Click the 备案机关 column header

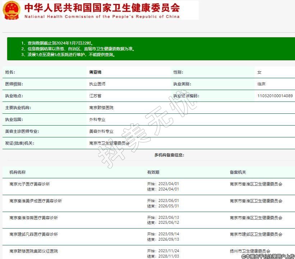(x=238, y=172)
